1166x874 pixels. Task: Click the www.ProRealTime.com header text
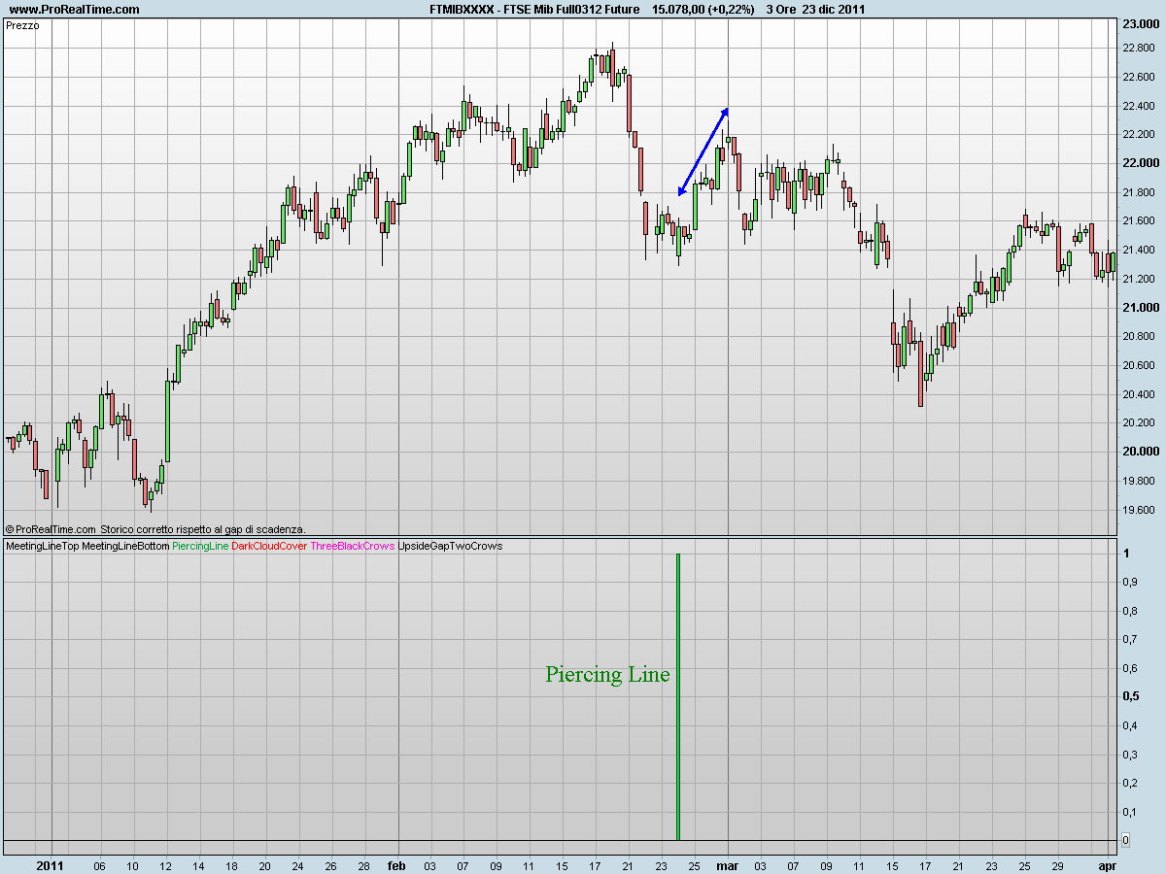click(x=75, y=9)
